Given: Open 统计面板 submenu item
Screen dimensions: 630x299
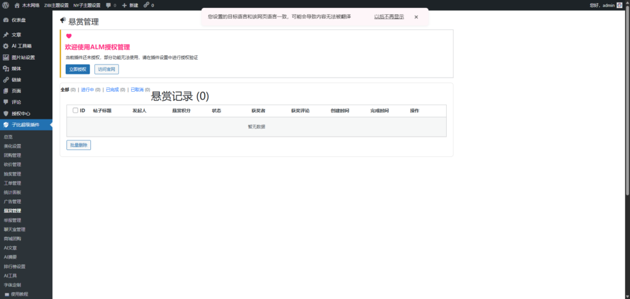Looking at the screenshot, I should [x=12, y=192].
